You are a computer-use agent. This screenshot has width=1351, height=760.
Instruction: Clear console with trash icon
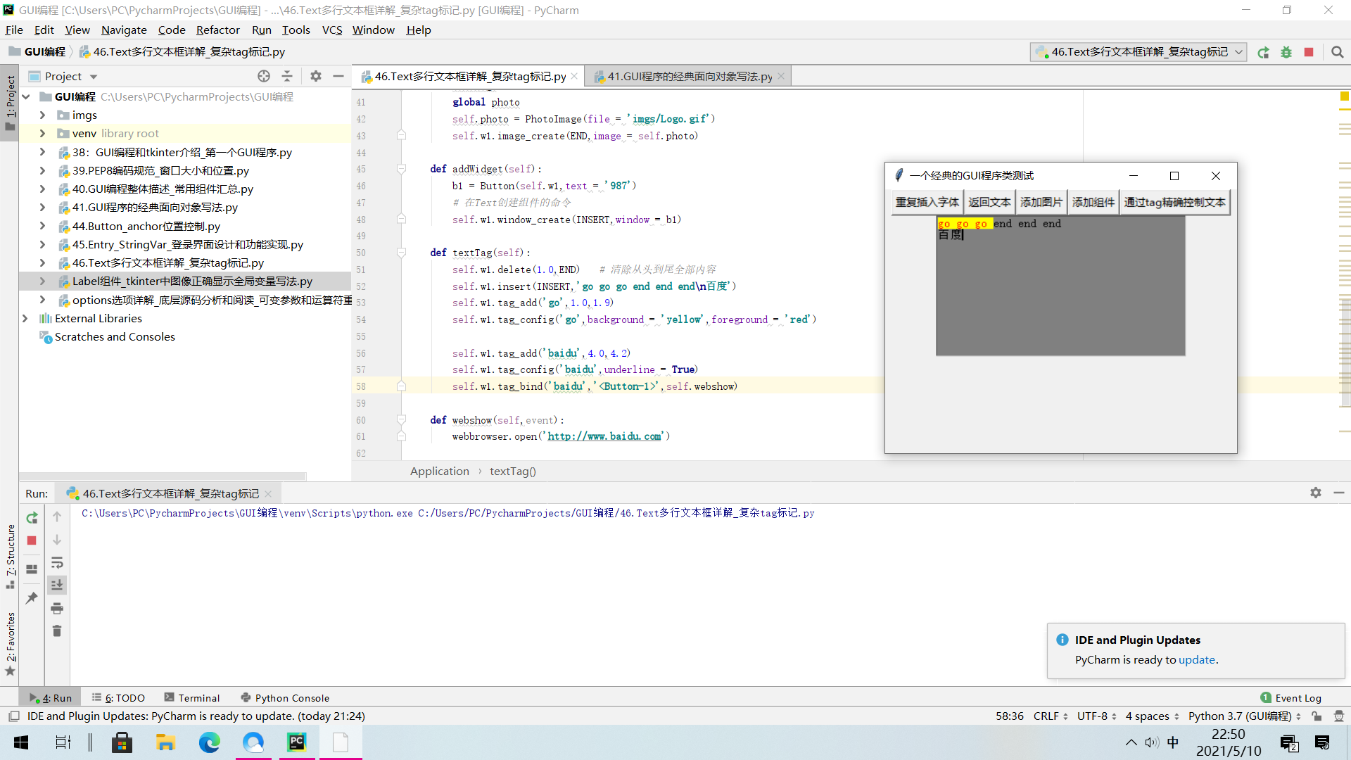(x=57, y=631)
